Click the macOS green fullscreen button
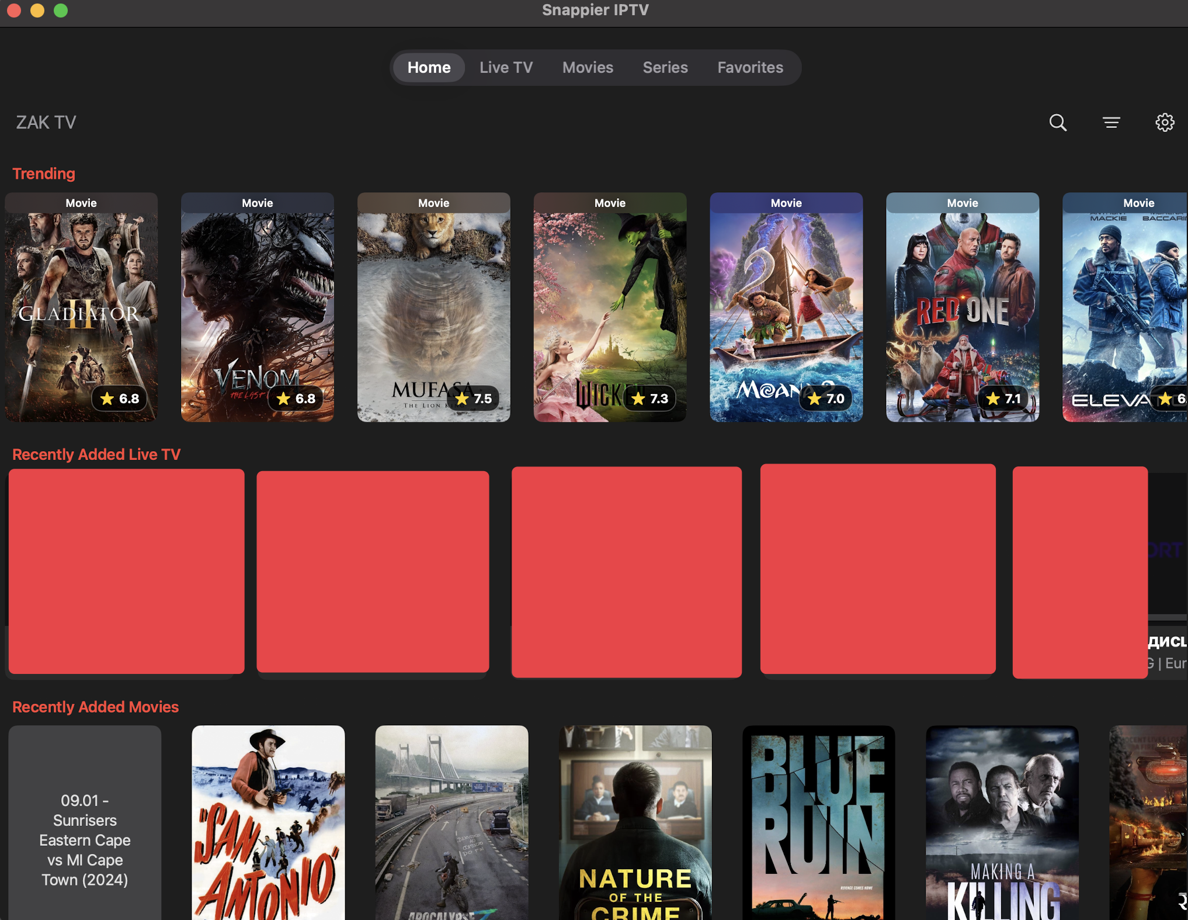 coord(61,11)
